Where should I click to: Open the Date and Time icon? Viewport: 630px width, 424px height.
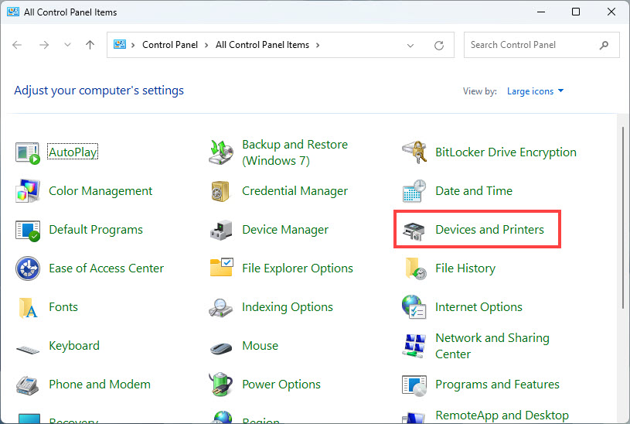coord(414,191)
